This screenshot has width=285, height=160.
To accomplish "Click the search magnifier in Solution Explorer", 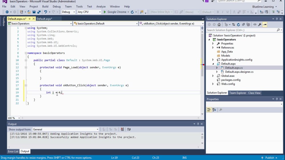I will 278,30.
